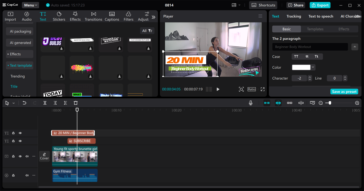The height and width of the screenshot is (191, 364).
Task: Open the Templates sub-tab
Action: click(315, 29)
